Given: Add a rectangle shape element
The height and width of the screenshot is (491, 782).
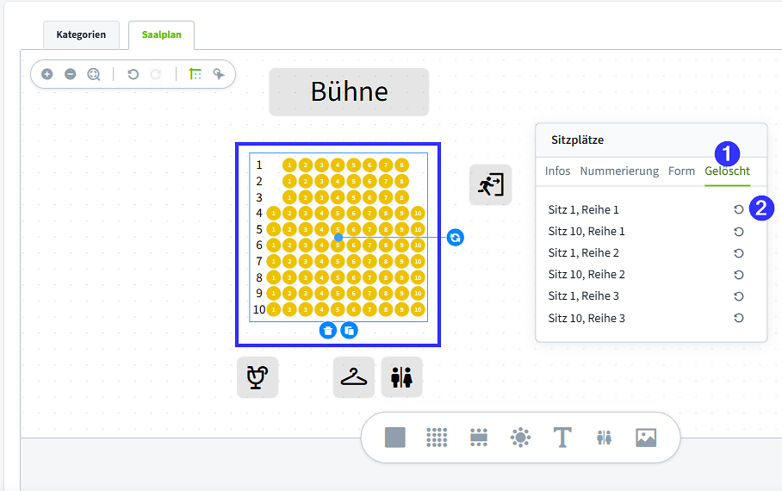Looking at the screenshot, I should pyautogui.click(x=395, y=438).
